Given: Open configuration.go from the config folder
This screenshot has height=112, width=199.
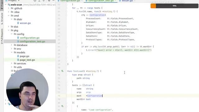Looking at the screenshot, I should pyautogui.click(x=30, y=38).
